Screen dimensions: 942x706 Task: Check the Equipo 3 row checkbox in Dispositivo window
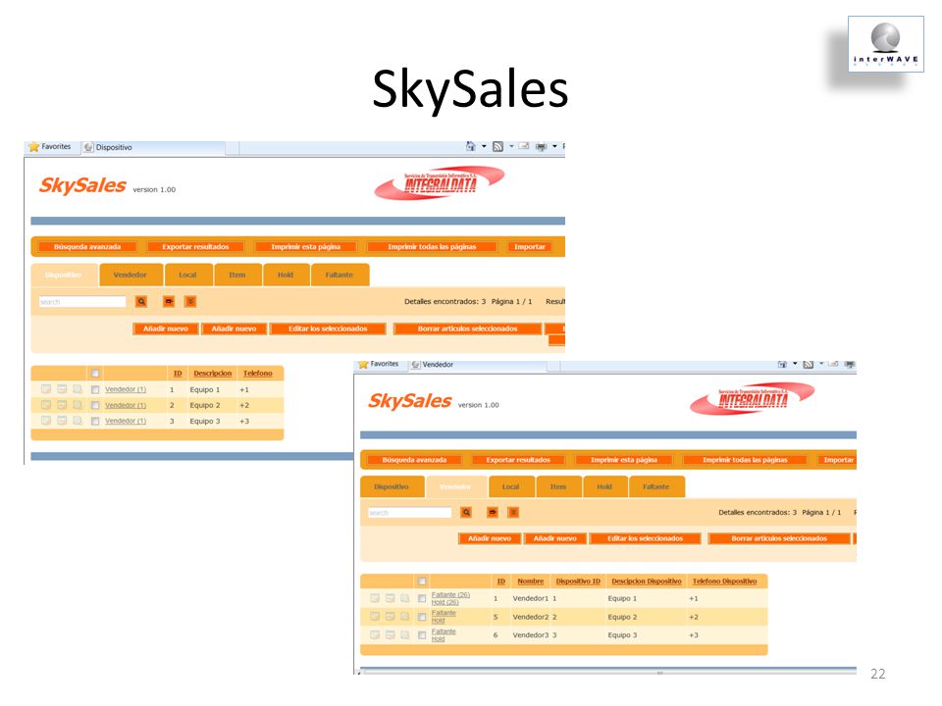click(95, 421)
